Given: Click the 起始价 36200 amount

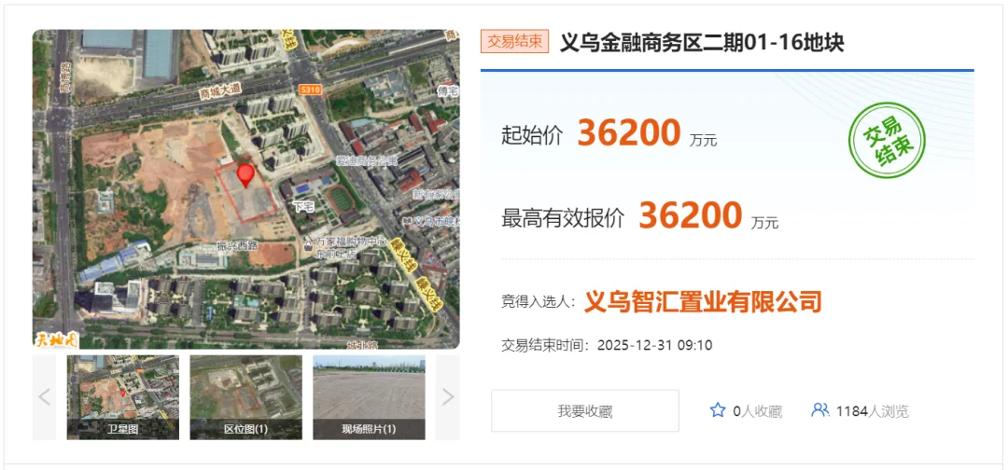Looking at the screenshot, I should coord(628,134).
